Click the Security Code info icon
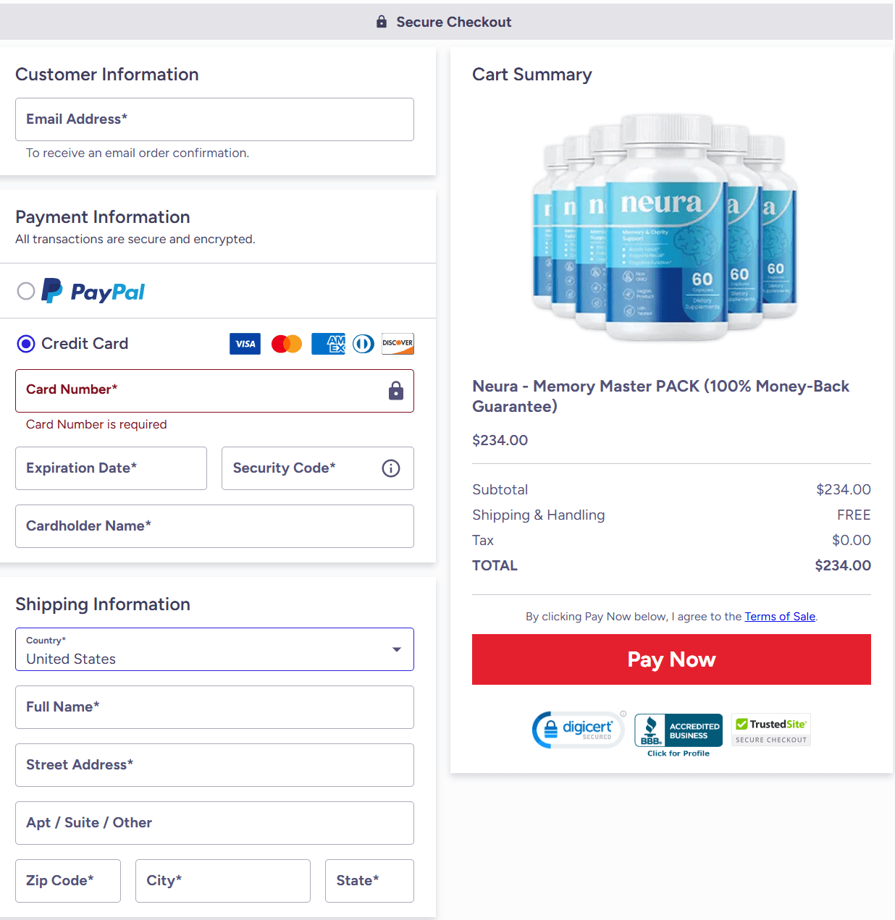895x920 pixels. click(x=390, y=468)
